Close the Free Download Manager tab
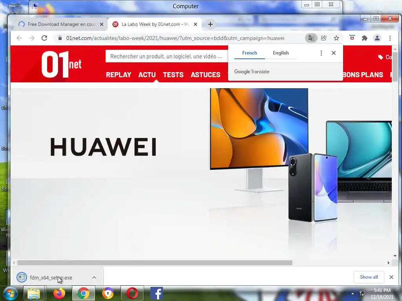The height and width of the screenshot is (301, 402). coord(102,24)
